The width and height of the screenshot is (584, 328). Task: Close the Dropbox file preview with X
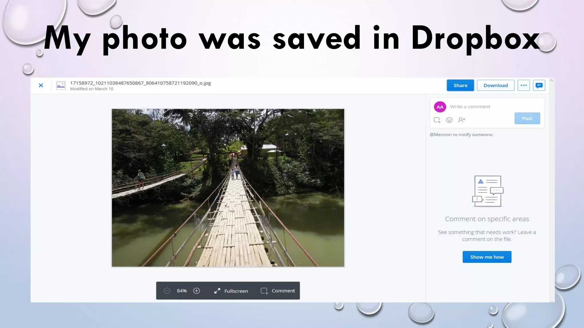(x=41, y=85)
